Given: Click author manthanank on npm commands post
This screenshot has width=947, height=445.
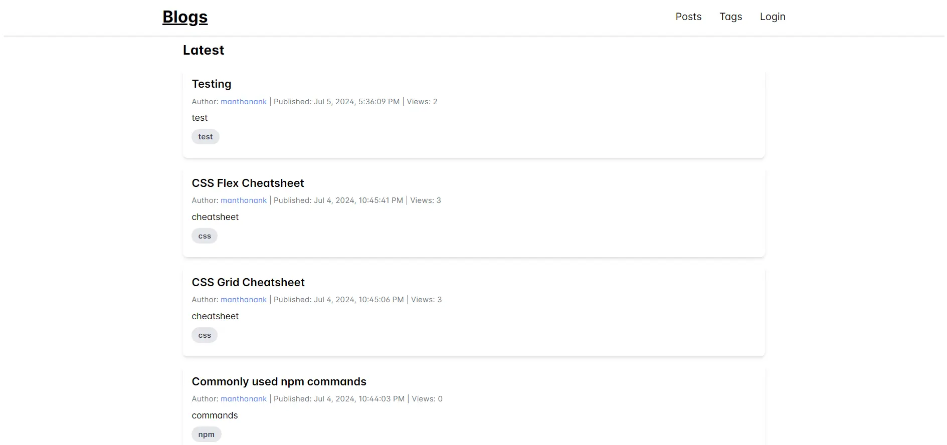Looking at the screenshot, I should pyautogui.click(x=243, y=398).
